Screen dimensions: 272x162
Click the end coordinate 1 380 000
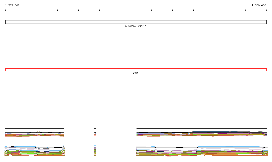point(259,5)
